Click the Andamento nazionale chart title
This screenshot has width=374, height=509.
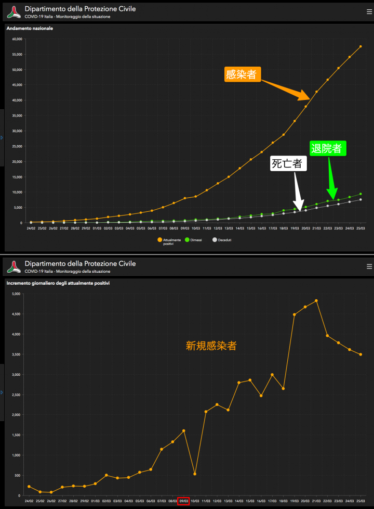pos(30,28)
